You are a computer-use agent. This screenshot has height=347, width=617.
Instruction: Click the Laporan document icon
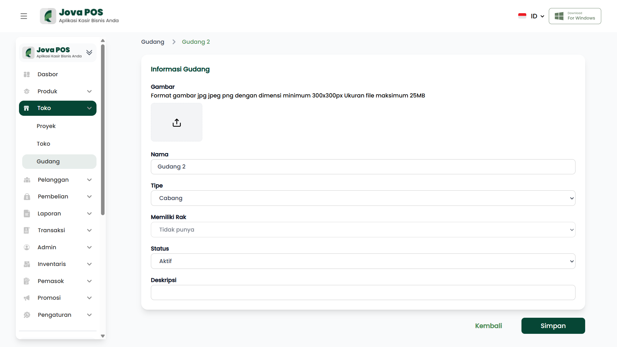[x=27, y=214]
